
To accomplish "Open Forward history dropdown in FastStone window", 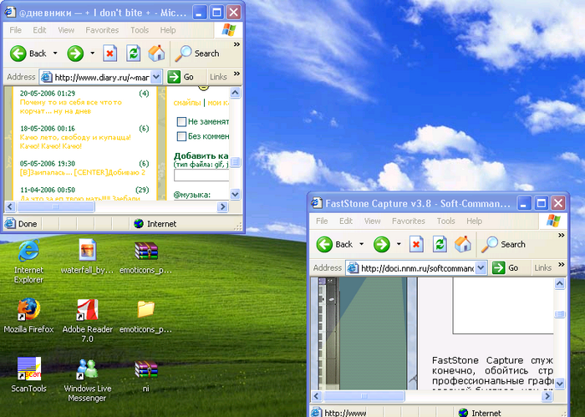I will (x=399, y=245).
